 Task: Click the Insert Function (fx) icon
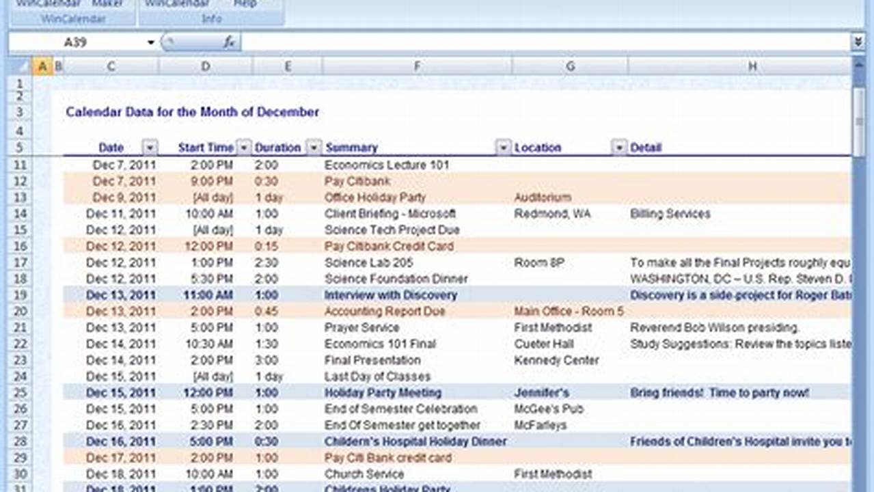click(x=230, y=42)
